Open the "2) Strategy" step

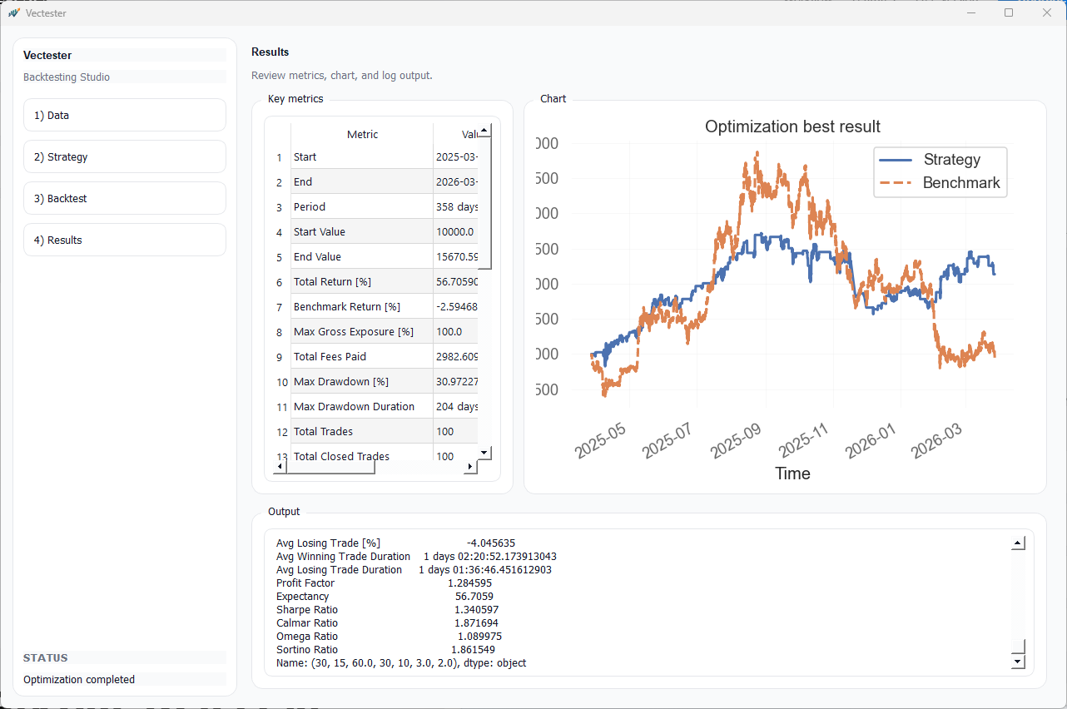pos(124,156)
